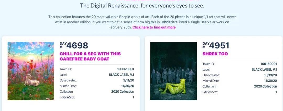Image resolution: width=283 pixels, height=111 pixels.
Task: Click BLACK LABEL_V.1 on the Shrek card
Action: point(264,70)
